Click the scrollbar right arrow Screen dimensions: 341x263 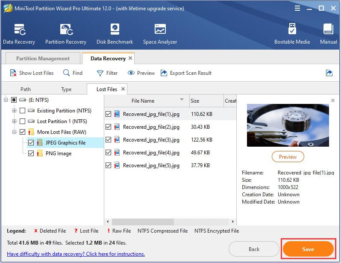click(x=233, y=222)
